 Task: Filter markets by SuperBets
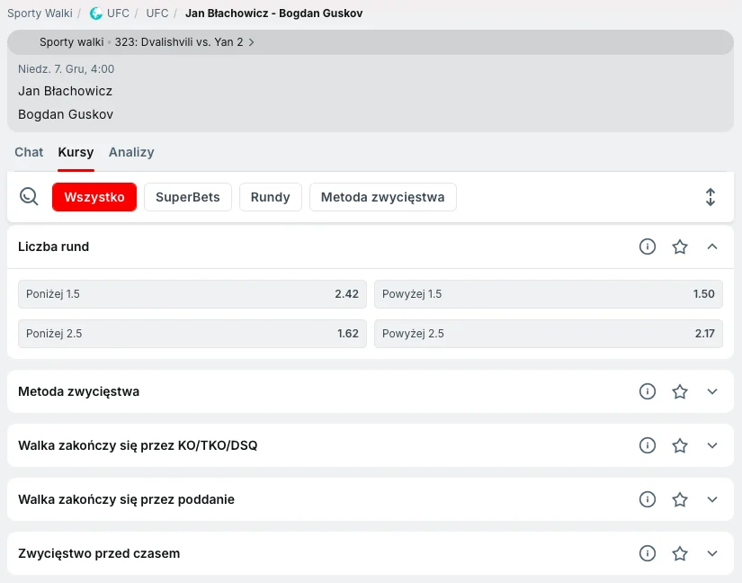point(187,197)
